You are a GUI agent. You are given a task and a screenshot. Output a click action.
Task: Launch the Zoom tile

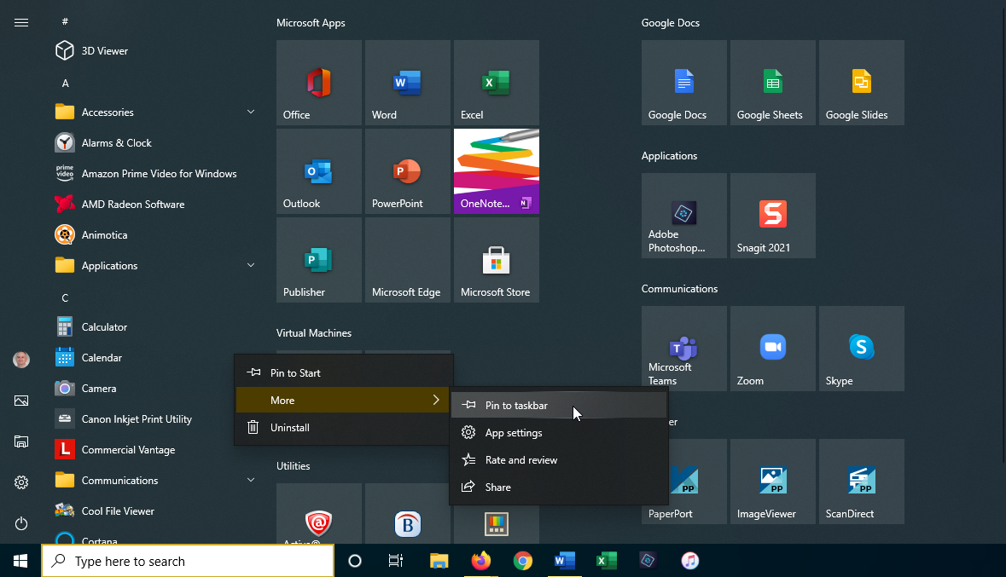[x=772, y=348]
